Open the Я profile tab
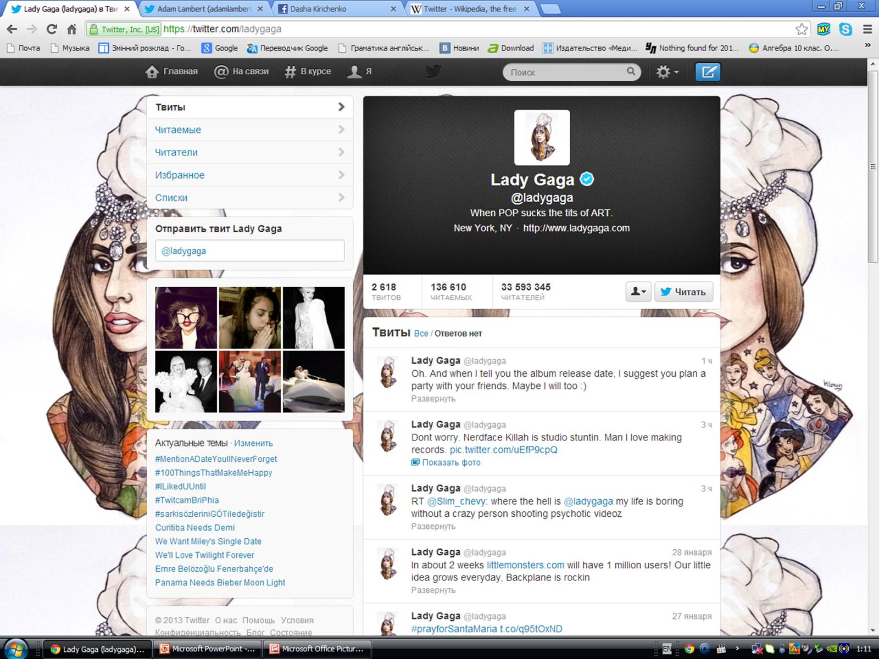 pos(360,71)
